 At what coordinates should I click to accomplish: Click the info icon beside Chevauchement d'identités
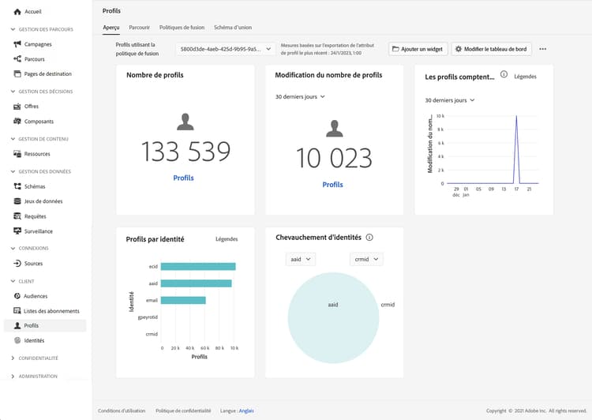pos(369,237)
